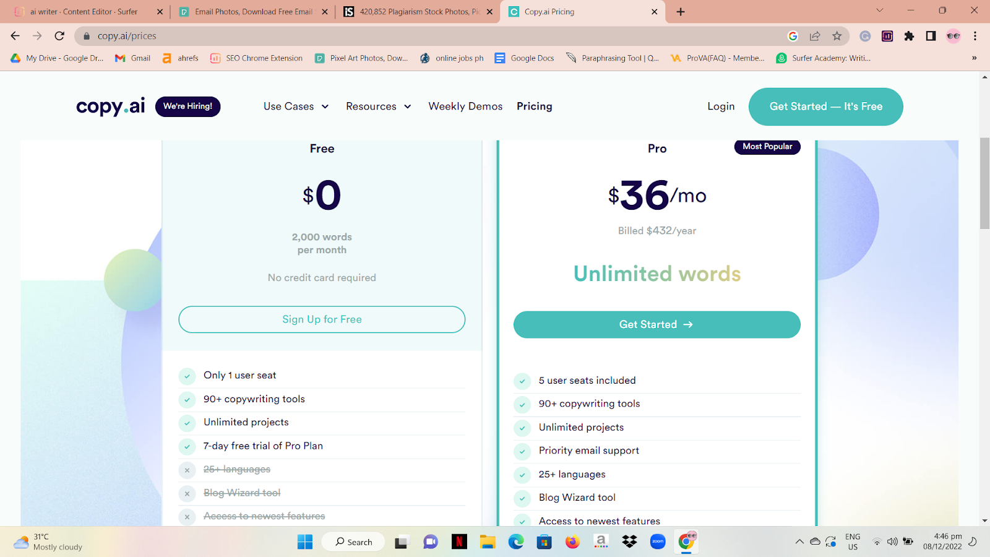
Task: Open the volume control in the system tray
Action: click(892, 542)
